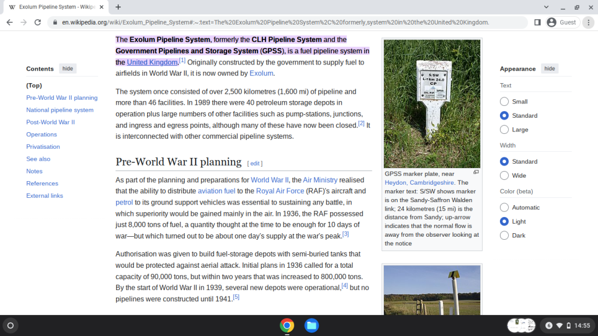
Task: Go to Operations section
Action: coord(42,135)
